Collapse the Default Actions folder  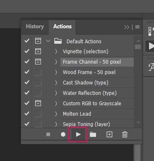pos(48,41)
